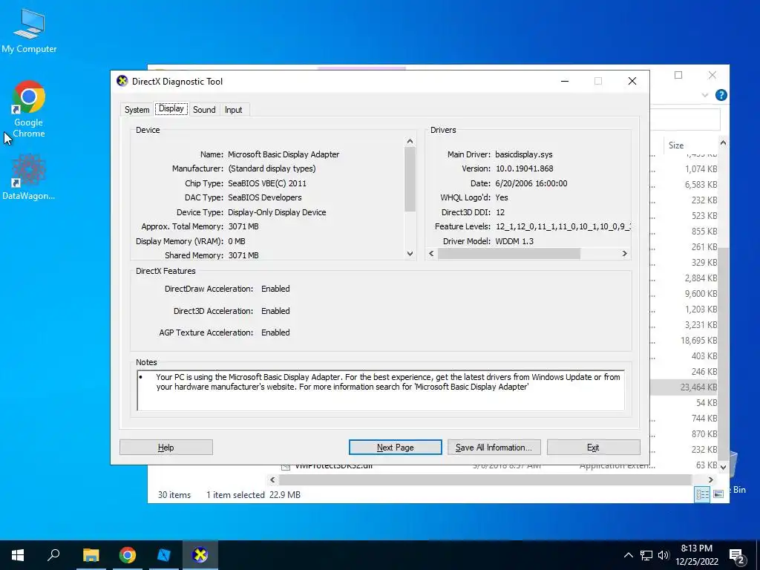760x570 pixels.
Task: Show hidden system tray icons
Action: click(628, 555)
